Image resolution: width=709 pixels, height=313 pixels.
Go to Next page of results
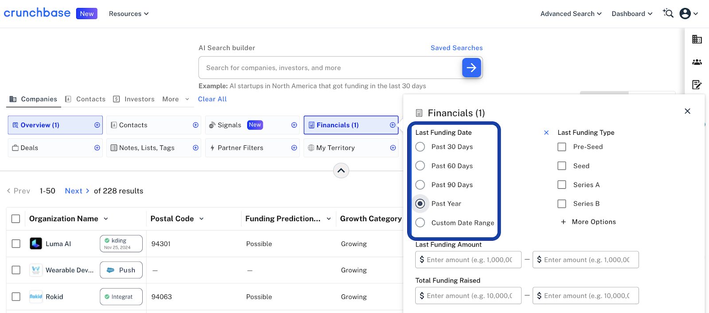(77, 191)
